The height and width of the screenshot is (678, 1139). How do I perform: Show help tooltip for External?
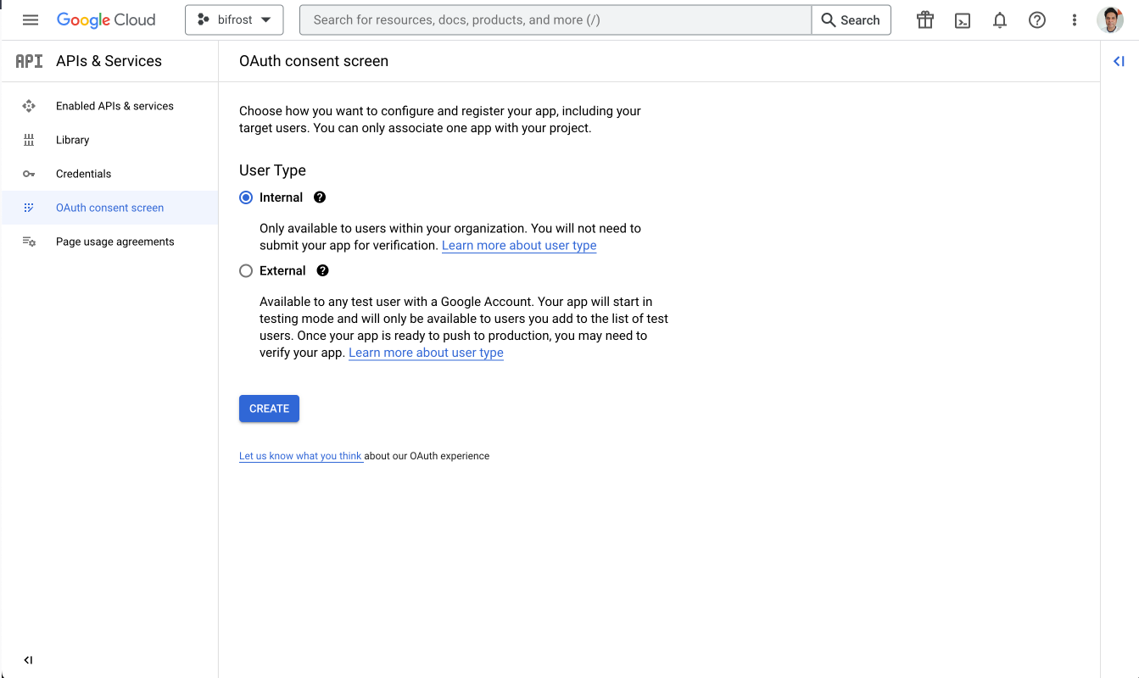(322, 271)
